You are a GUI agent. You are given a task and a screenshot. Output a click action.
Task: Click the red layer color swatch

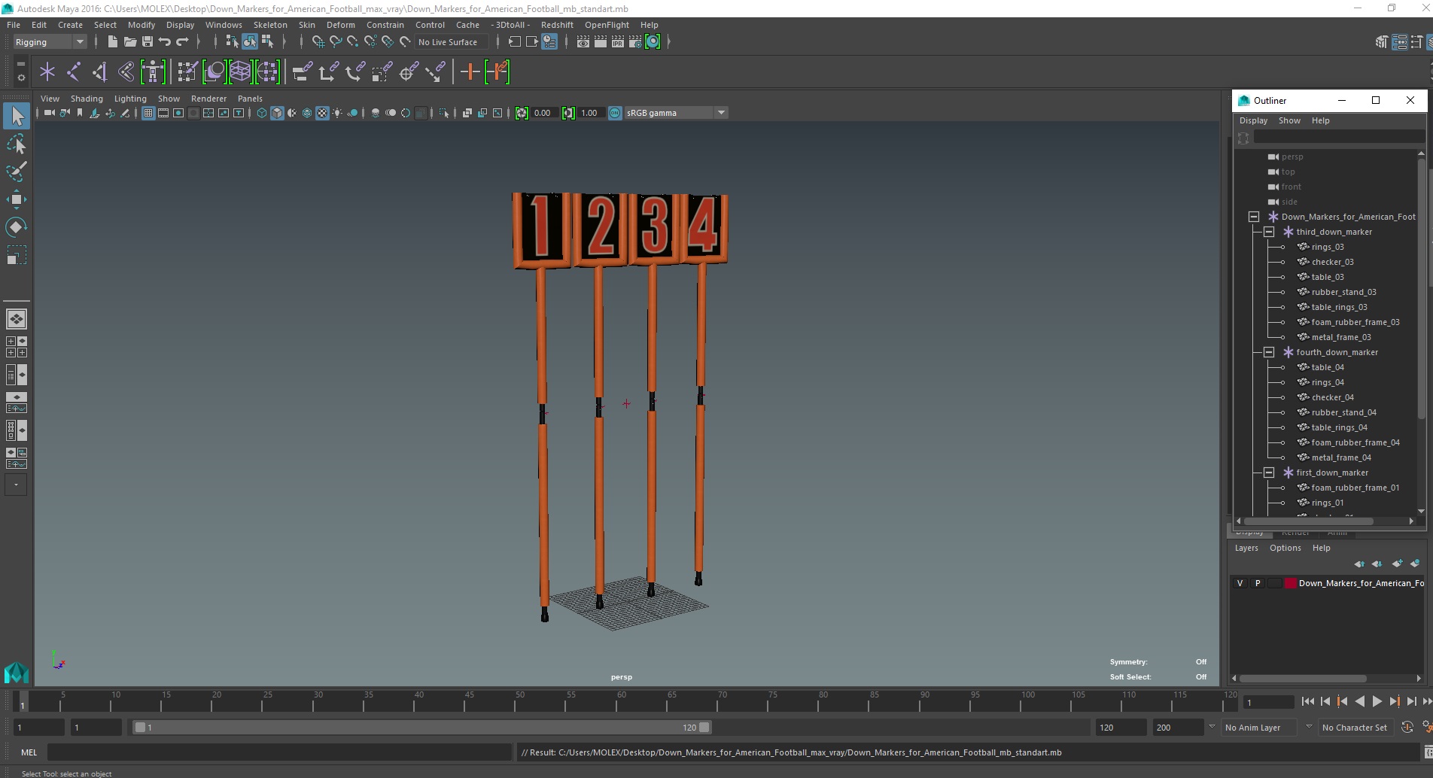[1290, 583]
